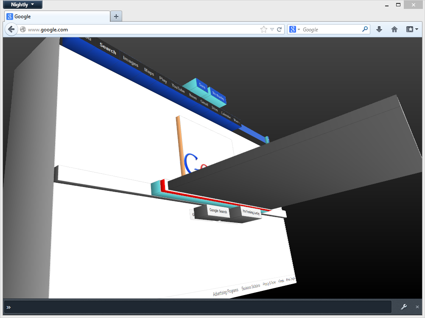The image size is (425, 318).
Task: Click the I'm Feeling Lucky button
Action: [x=251, y=212]
